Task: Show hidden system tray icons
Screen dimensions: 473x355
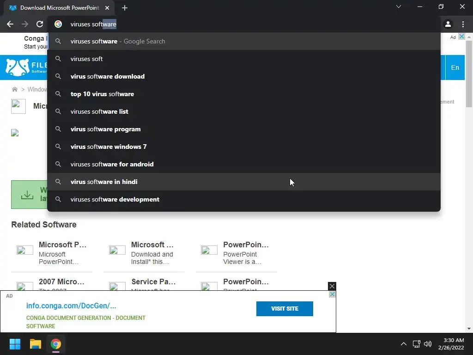Action: click(403, 344)
